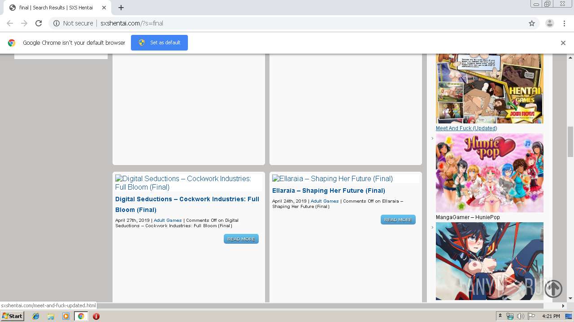Open File Explorer folder in taskbar
Viewport: 574px width, 322px height.
click(x=51, y=316)
